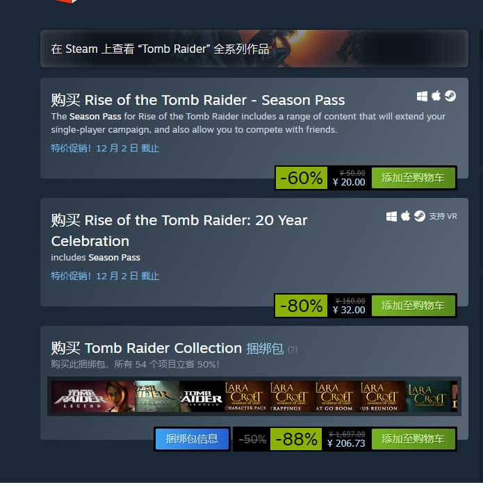This screenshot has width=483, height=487.
Task: Add 20 Year Celebration to cart
Action: click(413, 306)
